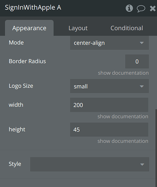The image size is (157, 187).
Task: Open the element info icon
Action: pyautogui.click(x=129, y=8)
